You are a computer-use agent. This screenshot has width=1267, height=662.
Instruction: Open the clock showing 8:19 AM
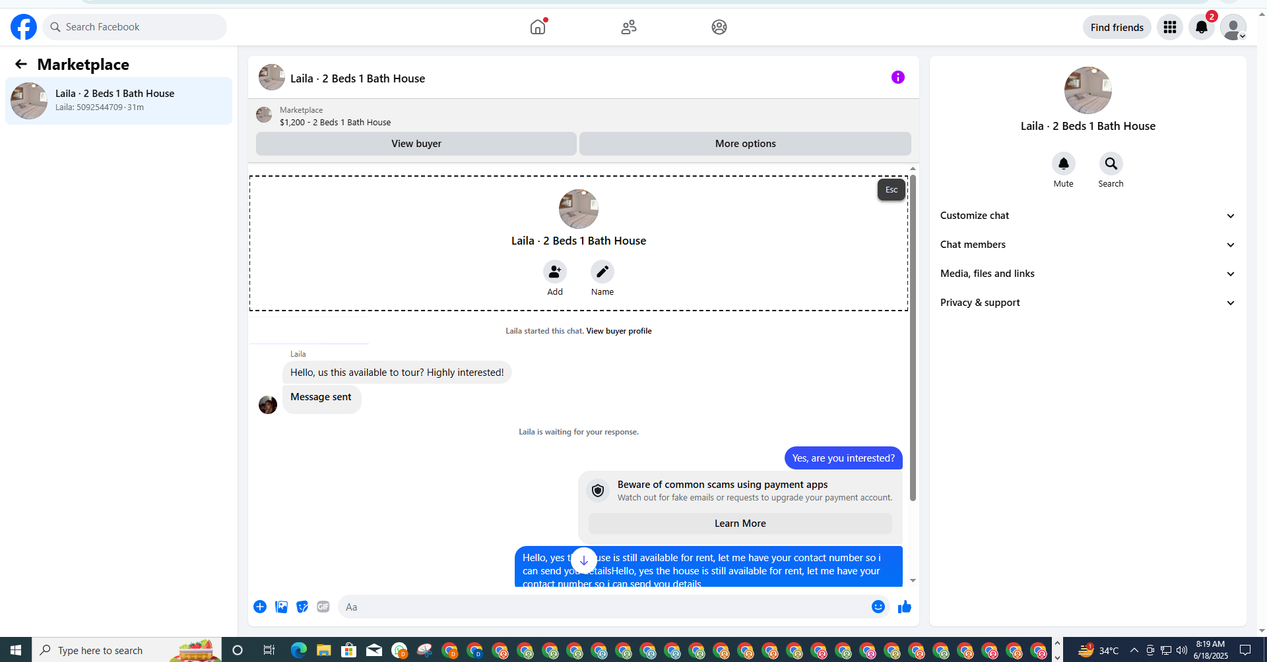pyautogui.click(x=1210, y=650)
